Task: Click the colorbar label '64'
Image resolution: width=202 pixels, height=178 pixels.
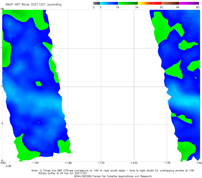Action: pyautogui.click(x=178, y=7)
